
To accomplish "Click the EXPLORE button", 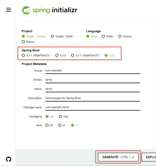I will click(x=149, y=157).
